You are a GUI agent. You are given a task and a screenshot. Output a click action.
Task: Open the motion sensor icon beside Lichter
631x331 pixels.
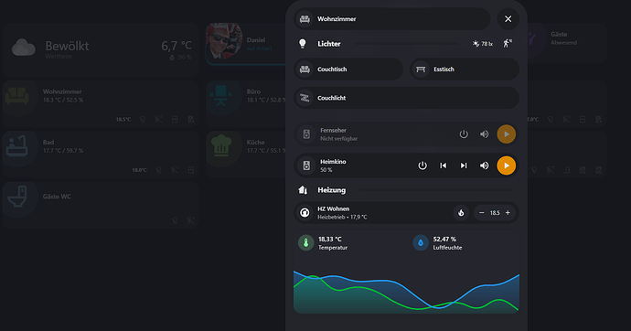click(x=508, y=44)
